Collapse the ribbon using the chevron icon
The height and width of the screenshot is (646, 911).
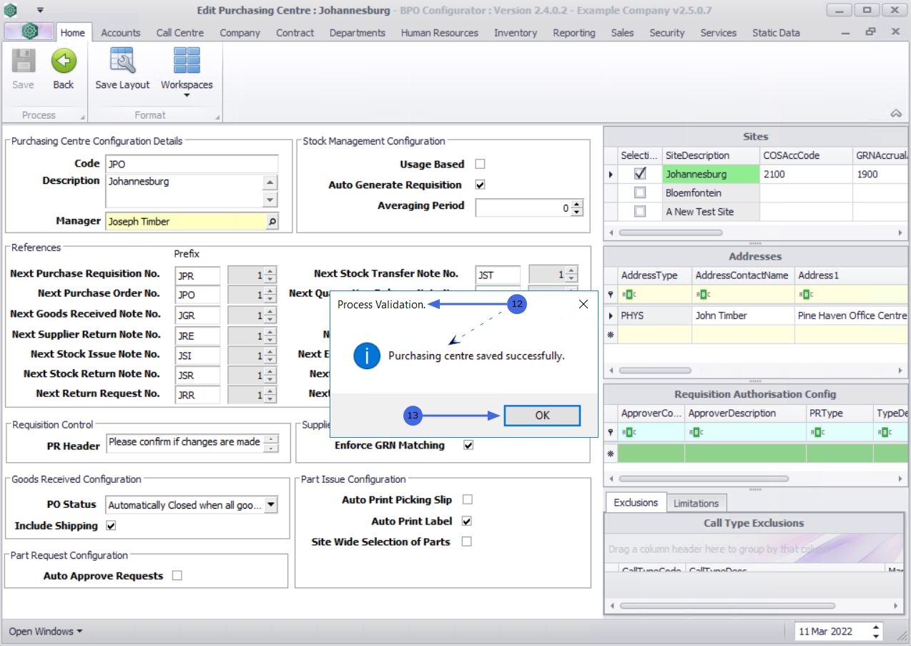point(895,114)
